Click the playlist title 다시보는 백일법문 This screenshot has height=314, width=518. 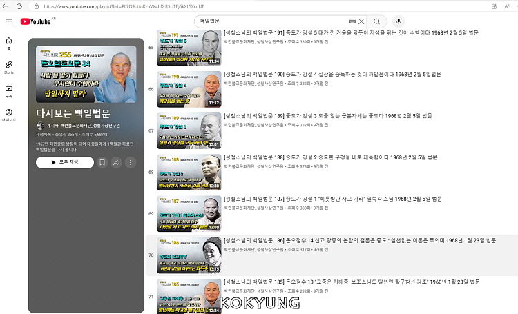coord(73,114)
